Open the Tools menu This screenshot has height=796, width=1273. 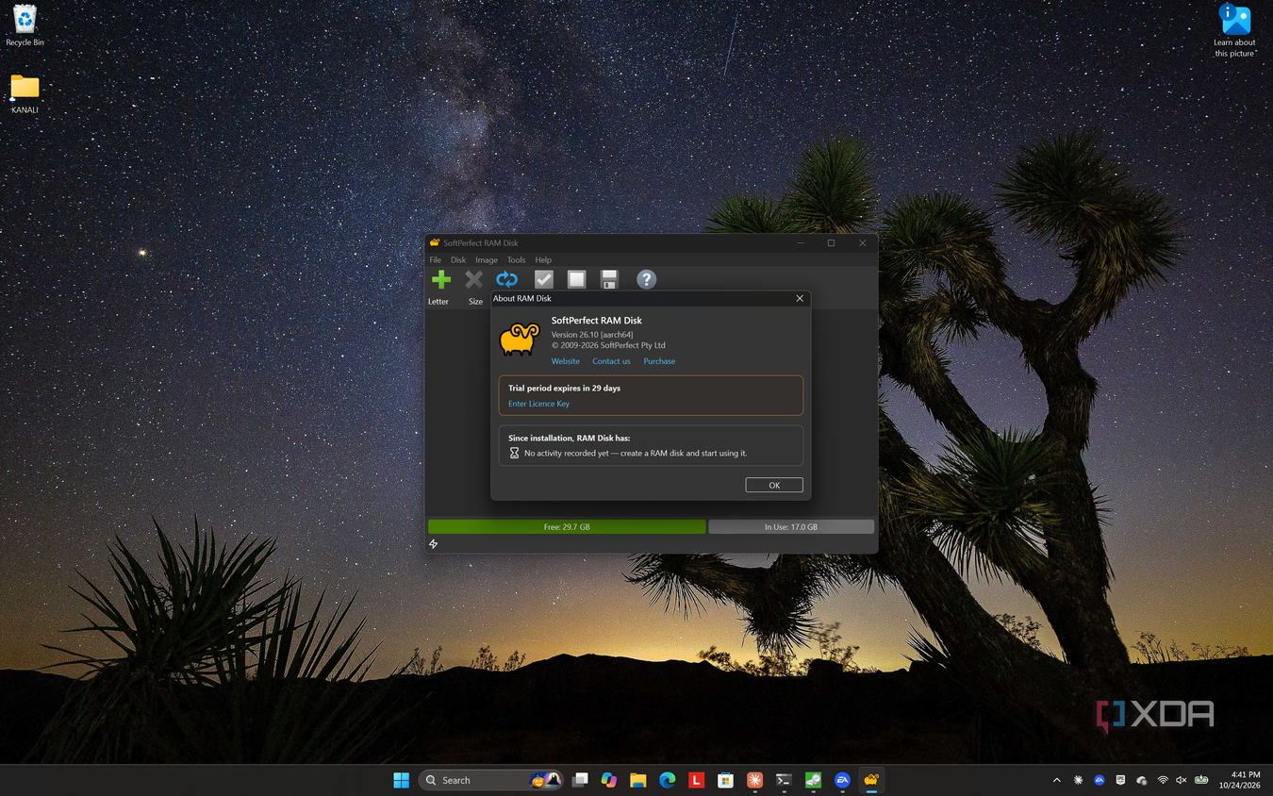516,260
